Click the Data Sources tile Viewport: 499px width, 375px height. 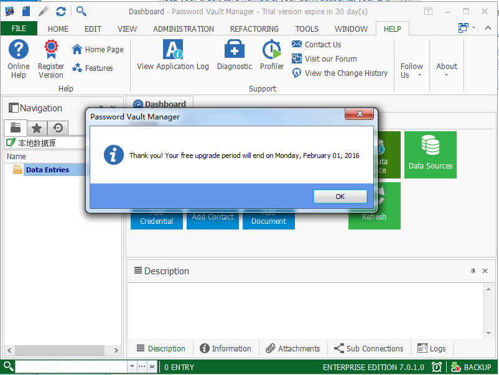(x=430, y=154)
